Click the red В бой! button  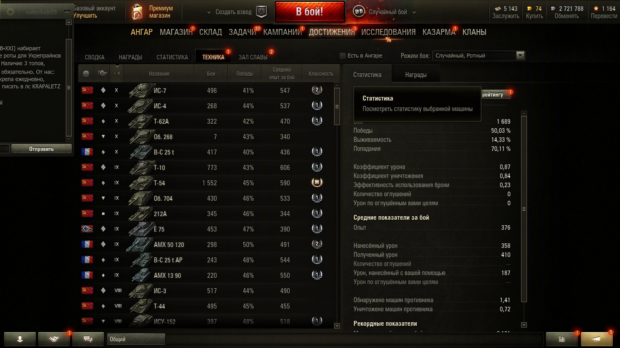(x=310, y=12)
